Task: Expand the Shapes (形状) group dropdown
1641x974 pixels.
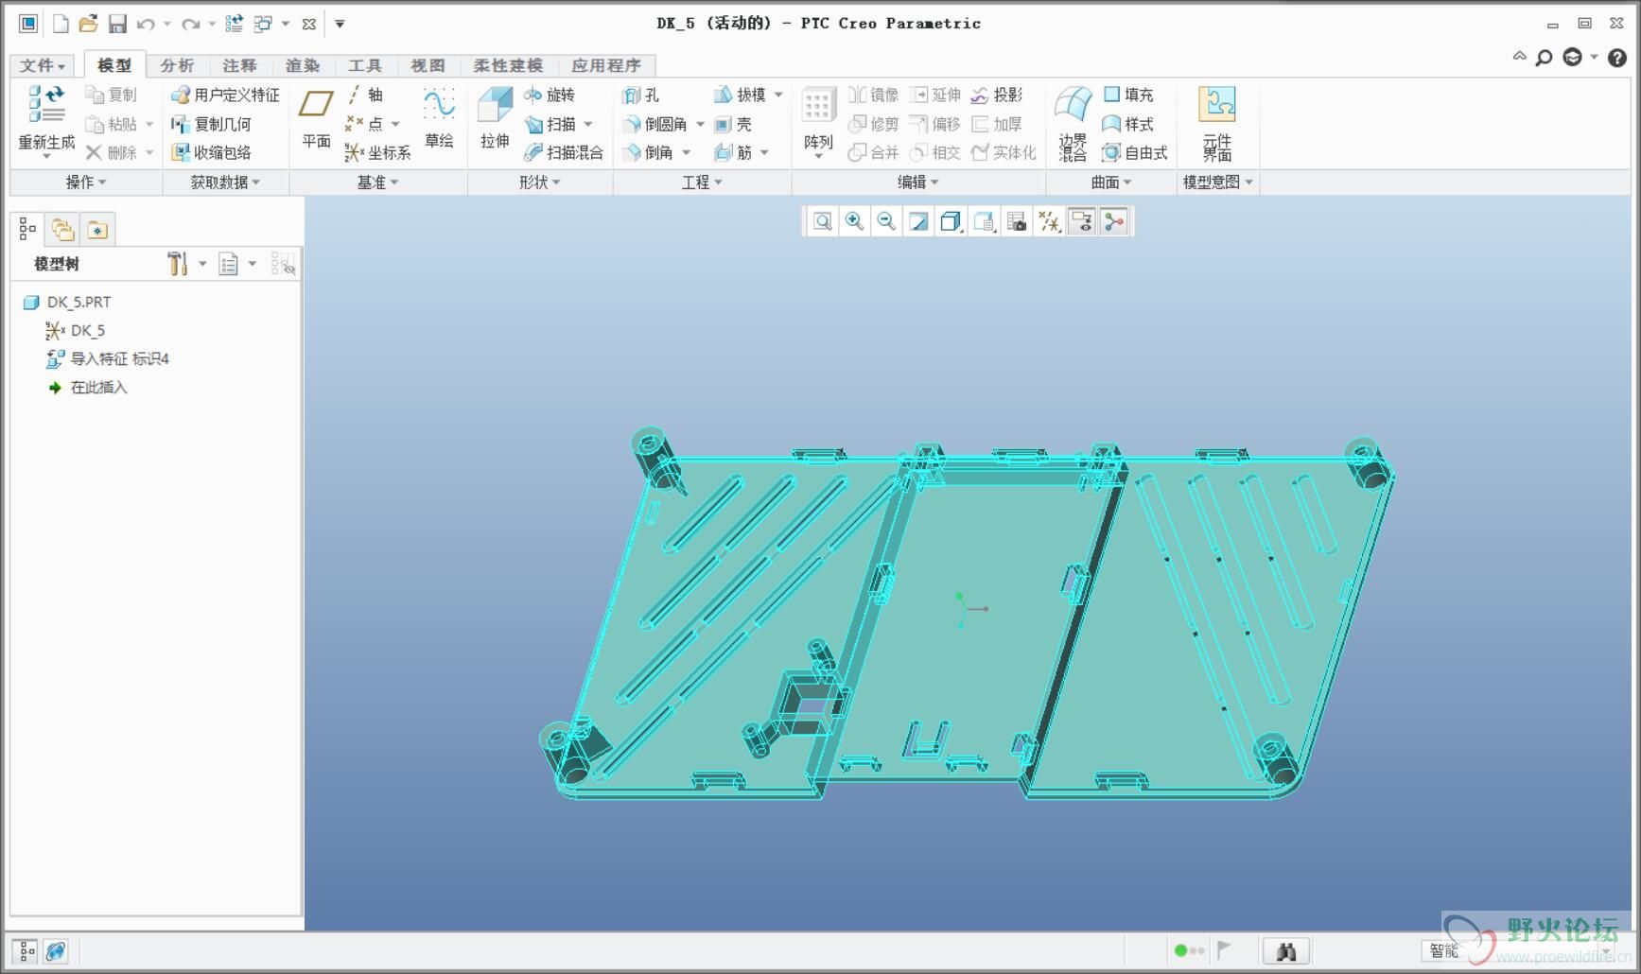Action: coord(540,182)
